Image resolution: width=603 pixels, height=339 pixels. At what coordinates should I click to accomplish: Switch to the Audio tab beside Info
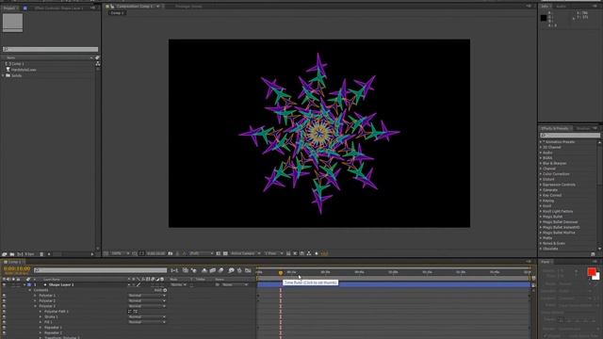tap(562, 7)
